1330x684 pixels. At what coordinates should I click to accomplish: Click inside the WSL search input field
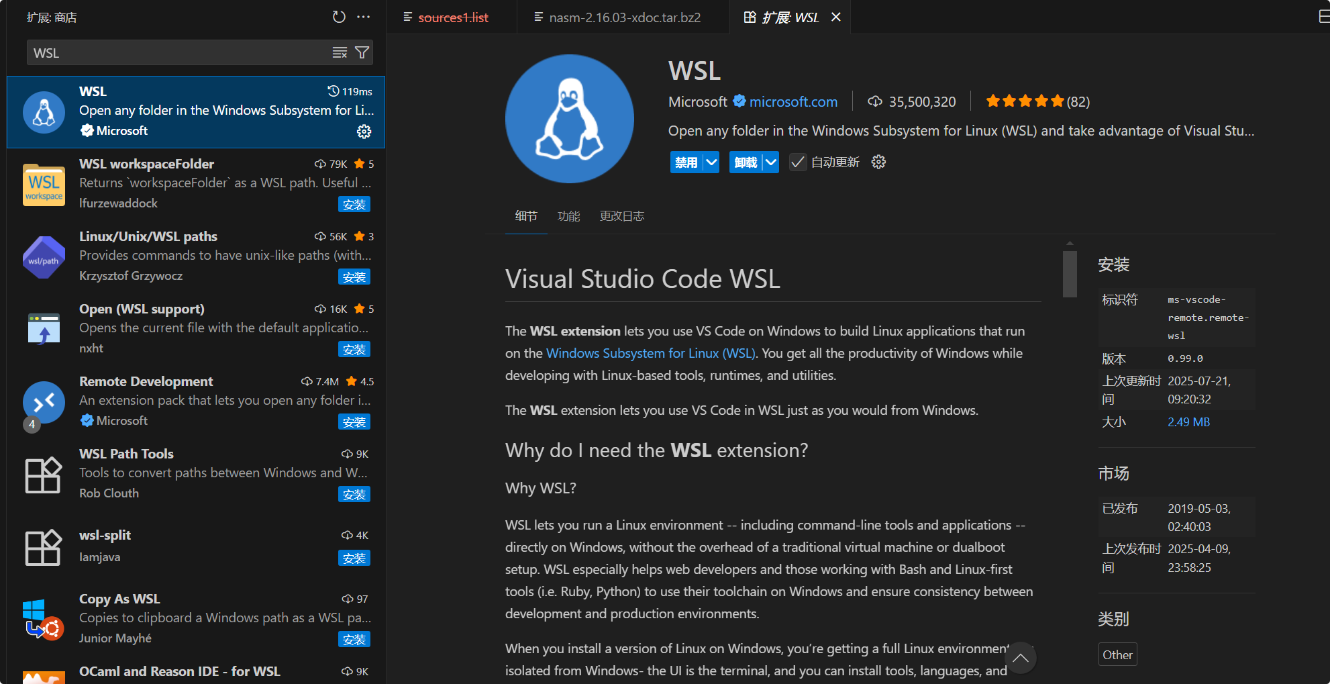coord(168,52)
